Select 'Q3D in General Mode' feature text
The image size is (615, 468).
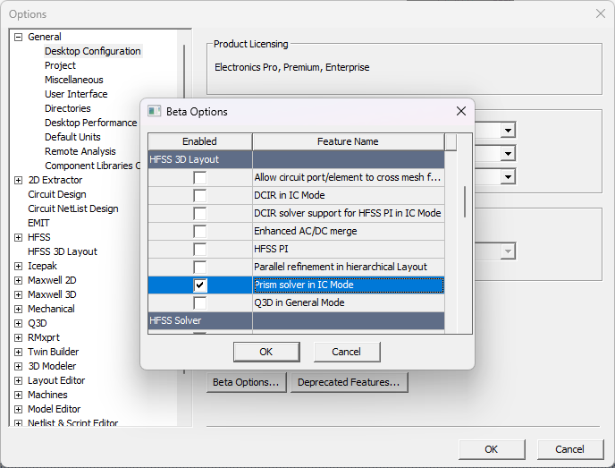pyautogui.click(x=299, y=302)
